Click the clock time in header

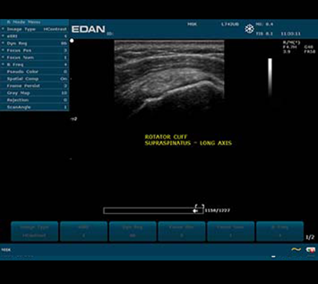291,34
